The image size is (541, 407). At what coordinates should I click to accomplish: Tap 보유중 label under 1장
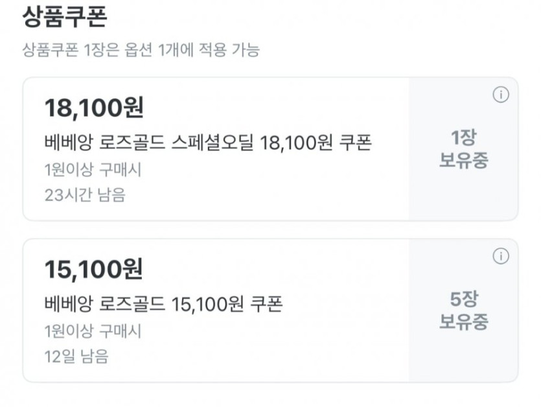pyautogui.click(x=463, y=160)
